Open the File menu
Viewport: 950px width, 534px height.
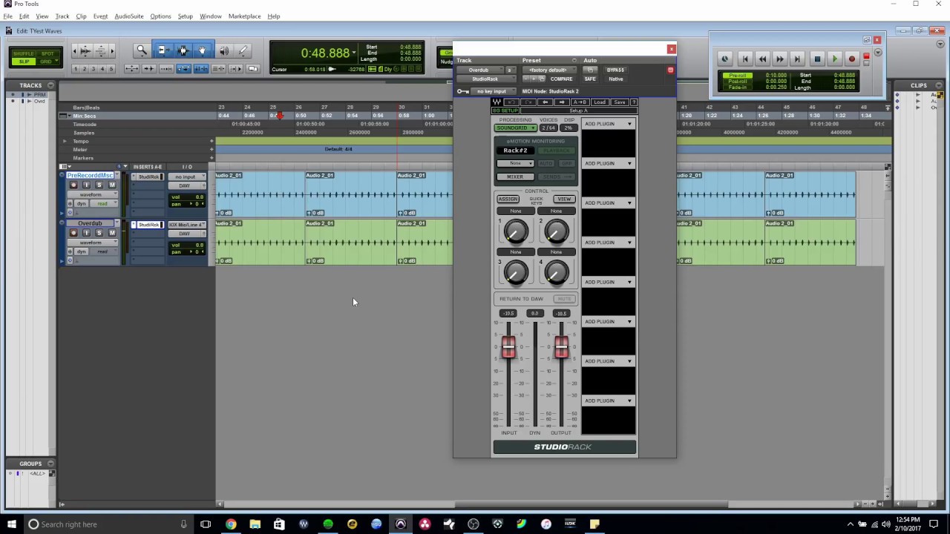coord(7,16)
